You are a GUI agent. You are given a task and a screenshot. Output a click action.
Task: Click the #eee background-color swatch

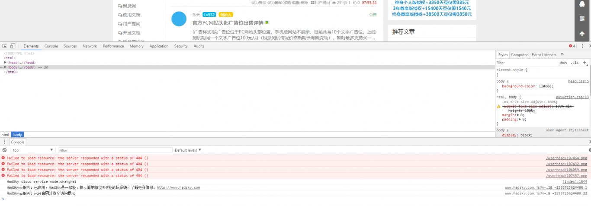pyautogui.click(x=541, y=86)
